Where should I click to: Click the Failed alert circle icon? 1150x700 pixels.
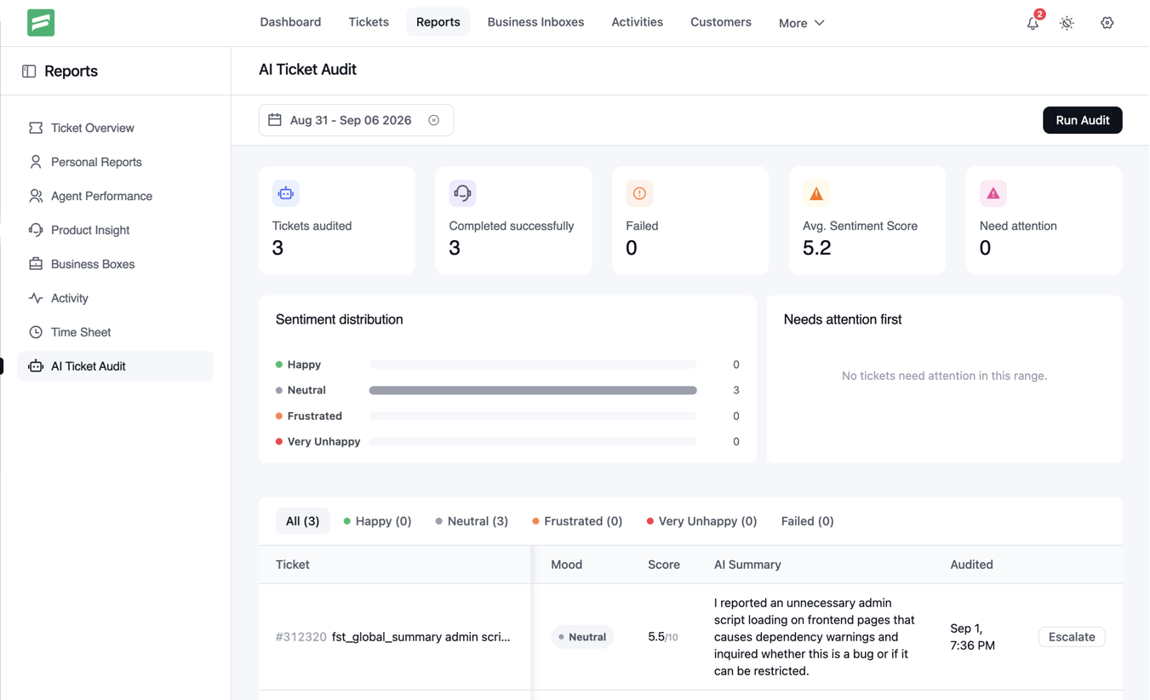(x=639, y=193)
